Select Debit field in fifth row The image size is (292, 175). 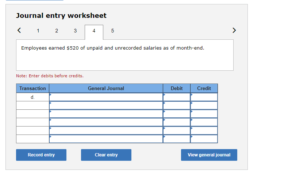point(177,131)
